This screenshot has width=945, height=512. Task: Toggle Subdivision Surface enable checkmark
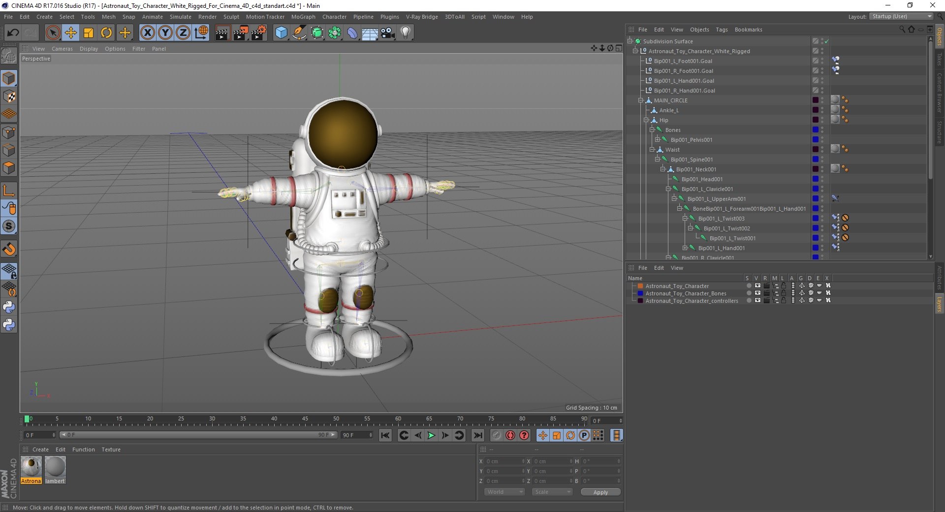click(827, 41)
